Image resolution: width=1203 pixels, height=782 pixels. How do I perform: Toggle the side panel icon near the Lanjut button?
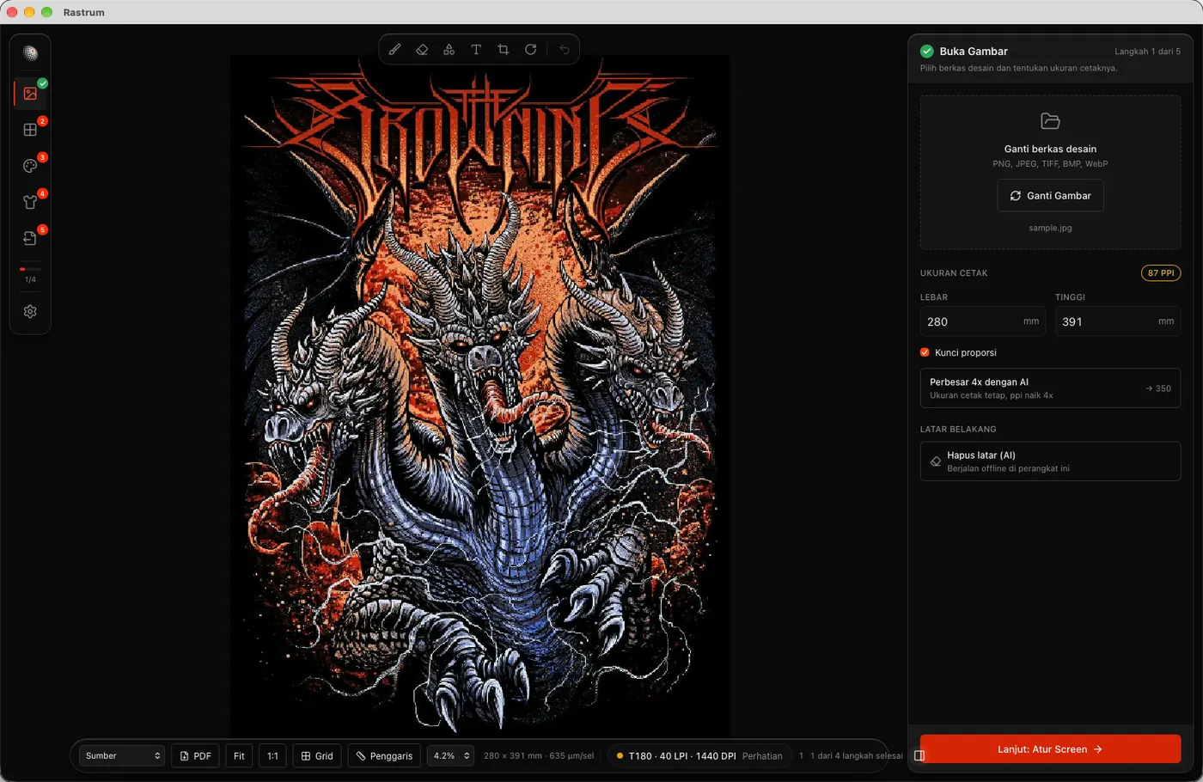point(919,755)
